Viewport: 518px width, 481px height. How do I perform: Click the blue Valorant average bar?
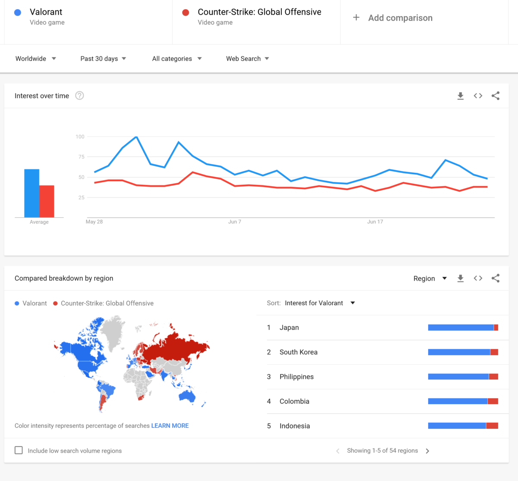pos(32,193)
